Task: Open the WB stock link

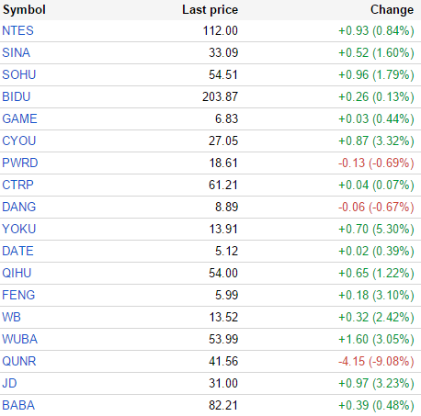Action: click(x=11, y=317)
